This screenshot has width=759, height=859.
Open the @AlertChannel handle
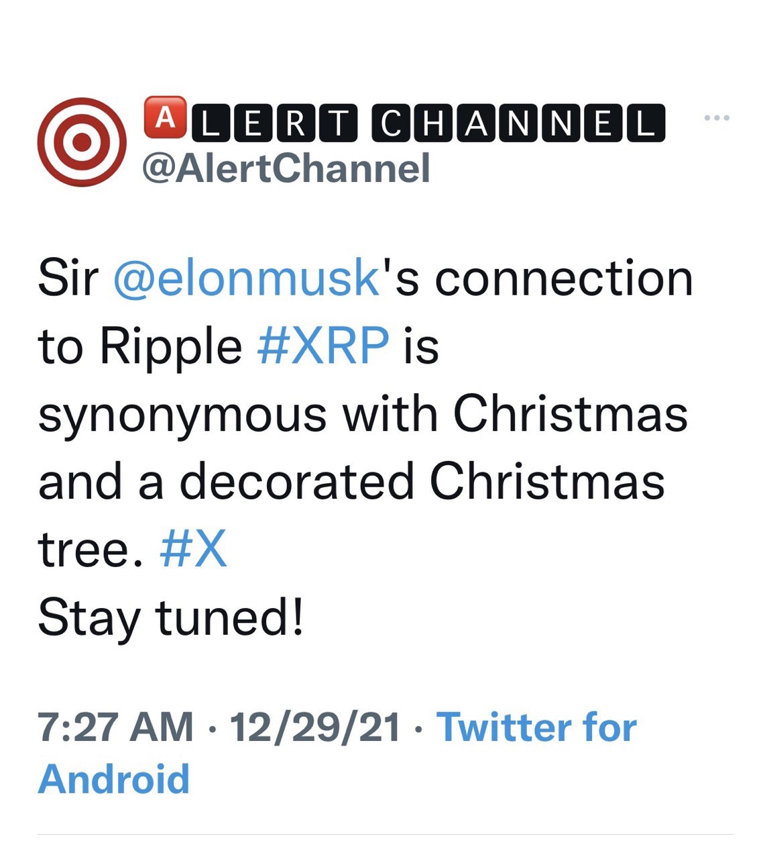tap(286, 167)
